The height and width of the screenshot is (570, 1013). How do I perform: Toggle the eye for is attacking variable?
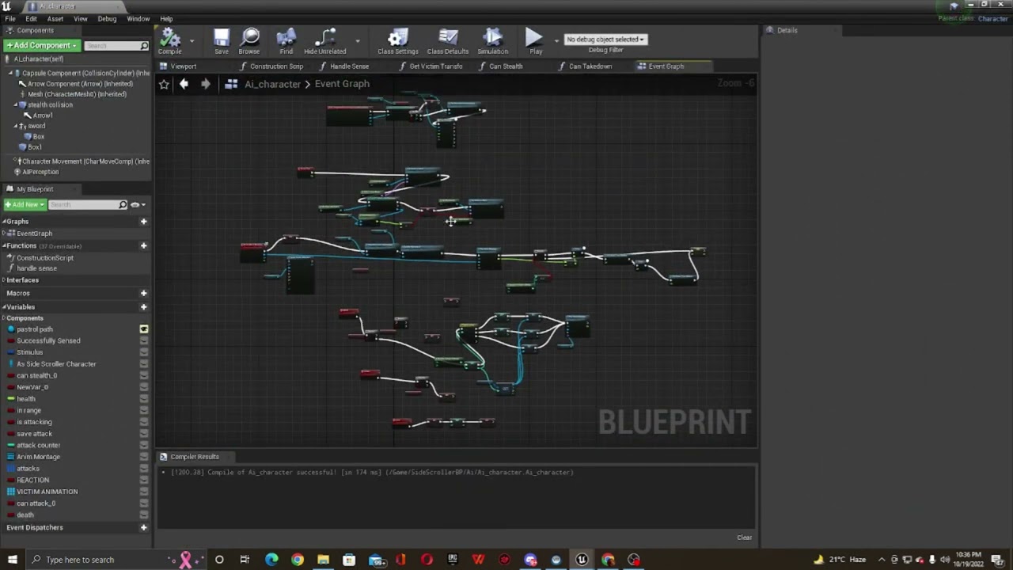(x=144, y=422)
